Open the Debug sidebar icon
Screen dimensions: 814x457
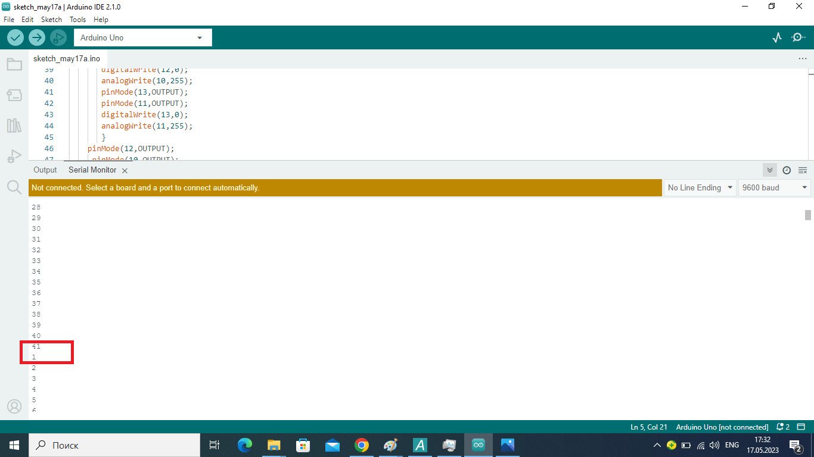14,156
